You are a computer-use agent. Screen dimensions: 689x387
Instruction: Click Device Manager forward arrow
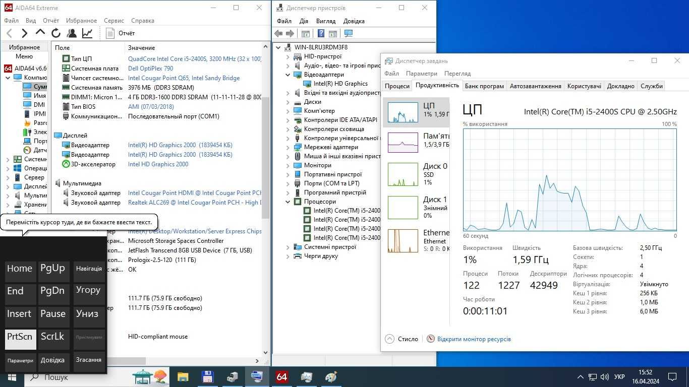[x=290, y=34]
